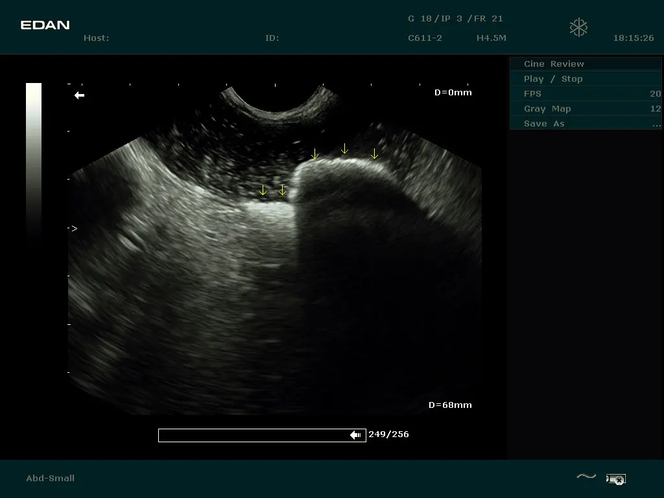The width and height of the screenshot is (664, 498).
Task: Click the EDAN logo
Action: click(45, 25)
